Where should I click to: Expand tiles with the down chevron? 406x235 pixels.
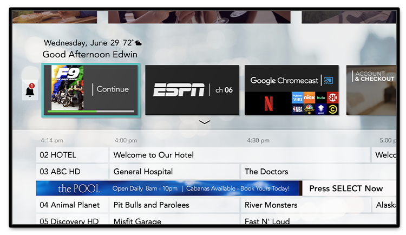pos(204,122)
